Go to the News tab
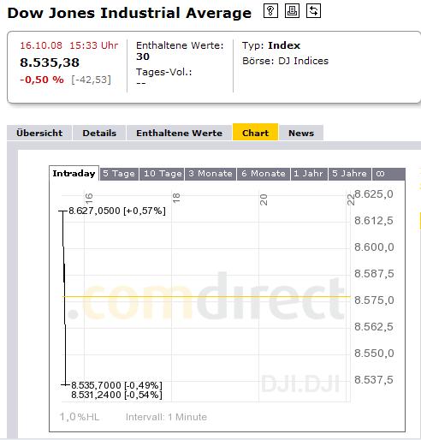This screenshot has height=440, width=421. [301, 133]
